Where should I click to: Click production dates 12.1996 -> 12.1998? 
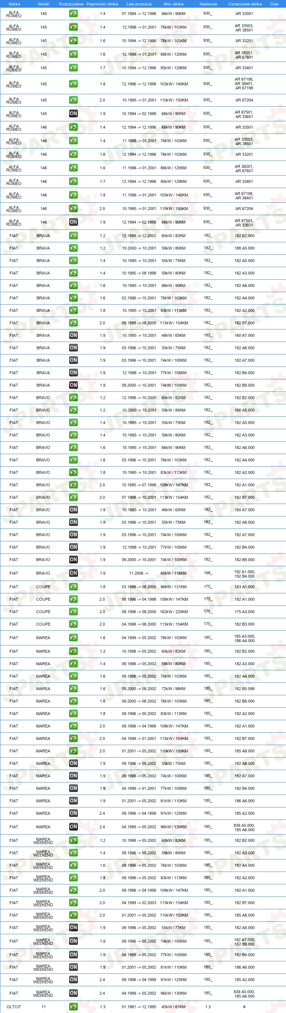pyautogui.click(x=139, y=84)
